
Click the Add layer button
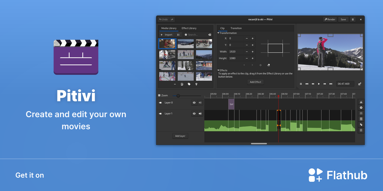click(x=180, y=136)
